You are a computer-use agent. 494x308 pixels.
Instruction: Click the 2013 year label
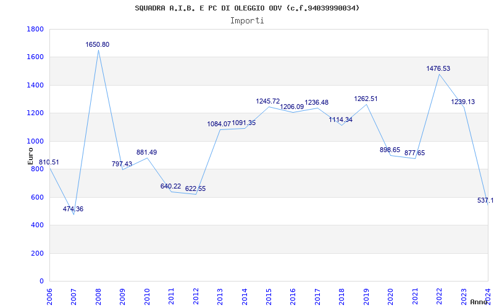220,296
